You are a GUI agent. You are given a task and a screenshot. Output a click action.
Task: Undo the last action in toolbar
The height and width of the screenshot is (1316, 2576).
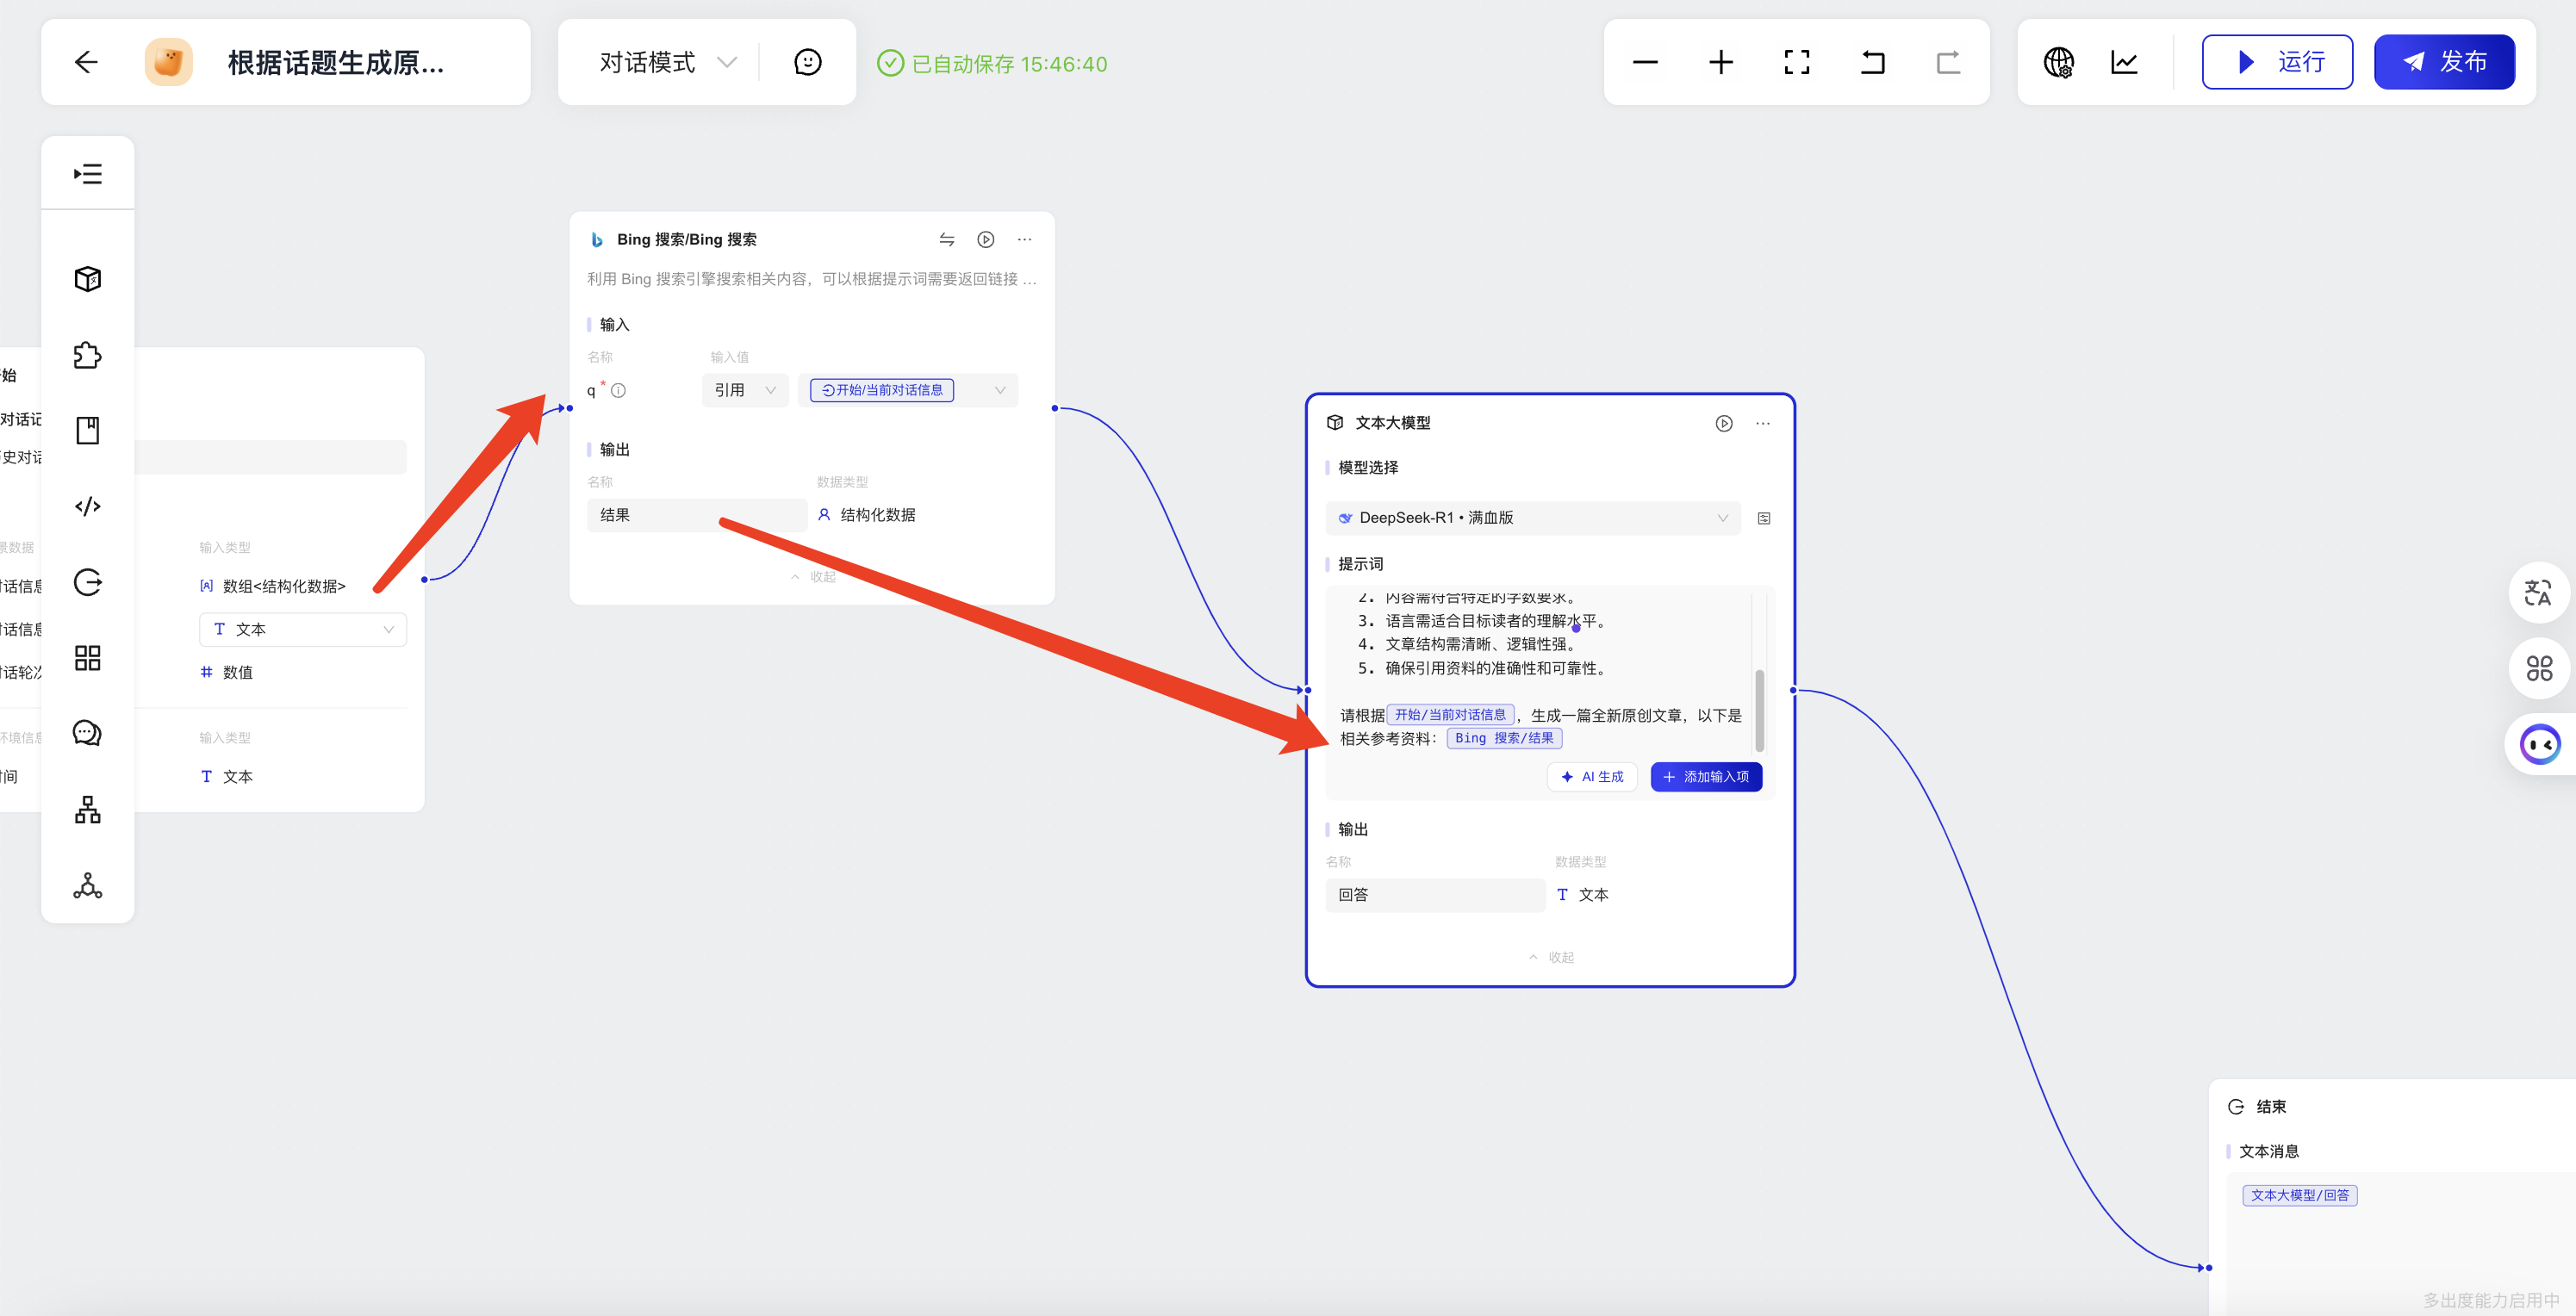(x=1872, y=62)
